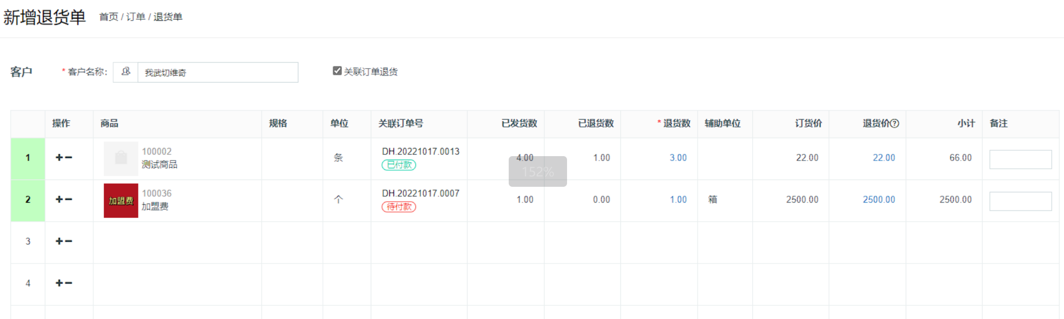The width and height of the screenshot is (1064, 319).
Task: Click the customer person icon beside name field
Action: pos(126,72)
